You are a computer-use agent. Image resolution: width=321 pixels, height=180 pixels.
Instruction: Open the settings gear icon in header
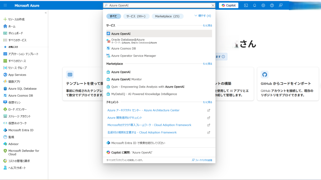[263, 6]
